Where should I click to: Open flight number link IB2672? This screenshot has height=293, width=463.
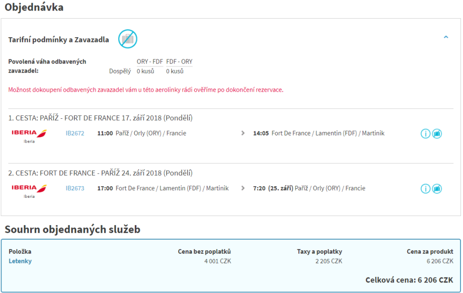tap(75, 133)
